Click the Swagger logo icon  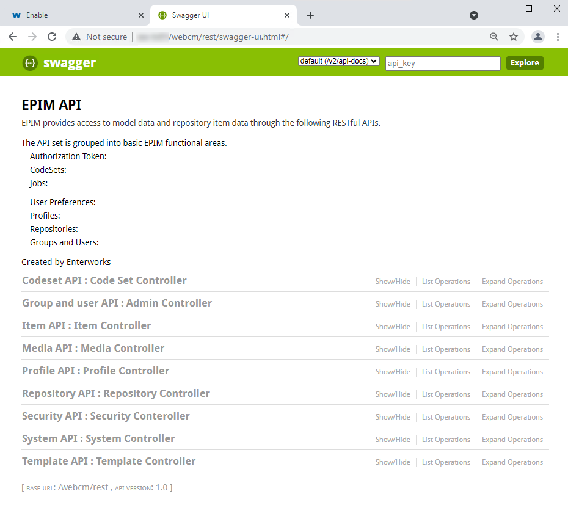point(29,62)
